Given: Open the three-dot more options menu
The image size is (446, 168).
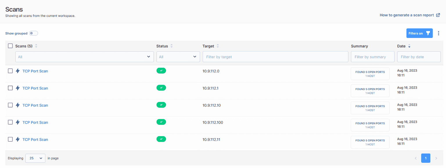Looking at the screenshot, I should (x=438, y=33).
